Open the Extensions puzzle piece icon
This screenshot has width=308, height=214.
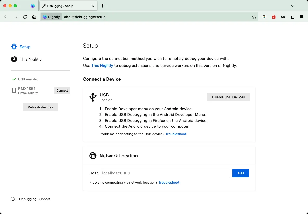(x=292, y=17)
